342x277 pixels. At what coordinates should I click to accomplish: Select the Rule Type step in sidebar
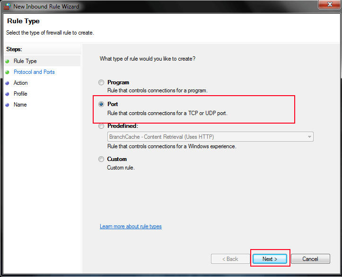click(25, 61)
